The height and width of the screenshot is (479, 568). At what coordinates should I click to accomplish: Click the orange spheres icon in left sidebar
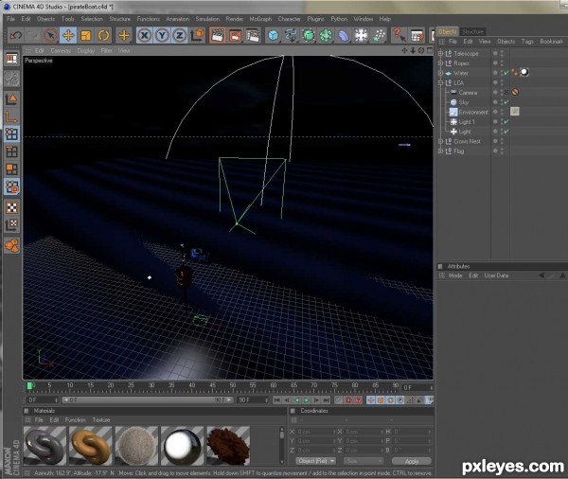click(x=11, y=245)
